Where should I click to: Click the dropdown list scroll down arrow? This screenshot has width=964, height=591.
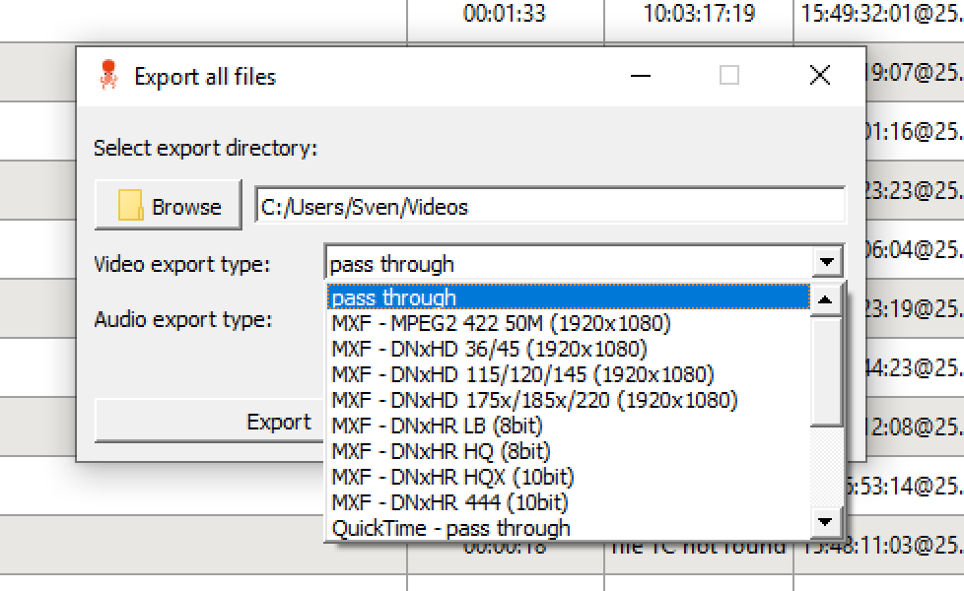point(826,522)
